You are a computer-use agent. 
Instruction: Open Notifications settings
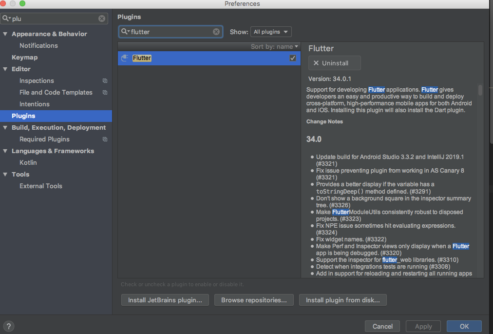tap(38, 46)
